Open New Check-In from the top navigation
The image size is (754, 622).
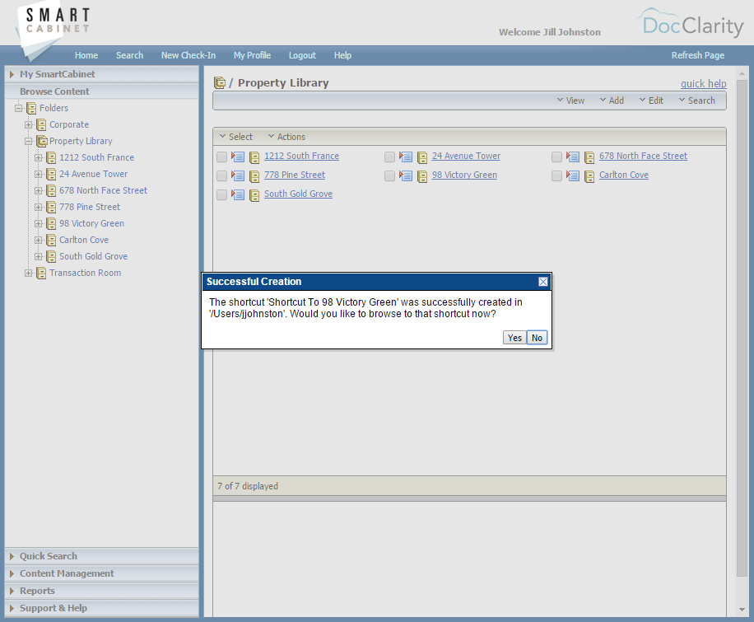(x=188, y=55)
